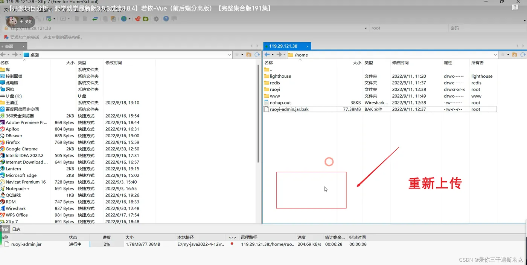Open options with the gear toolbar icon
527x265 pixels.
point(156,19)
